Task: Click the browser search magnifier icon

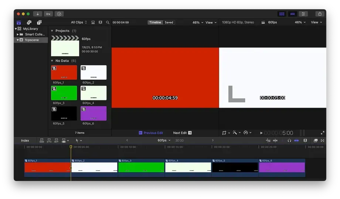Action: pyautogui.click(x=108, y=22)
